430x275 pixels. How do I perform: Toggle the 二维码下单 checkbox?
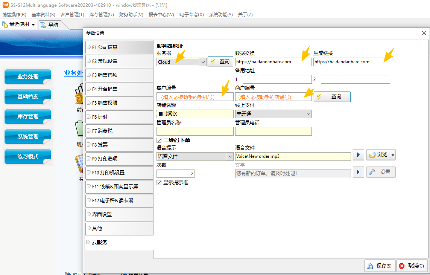(x=159, y=140)
